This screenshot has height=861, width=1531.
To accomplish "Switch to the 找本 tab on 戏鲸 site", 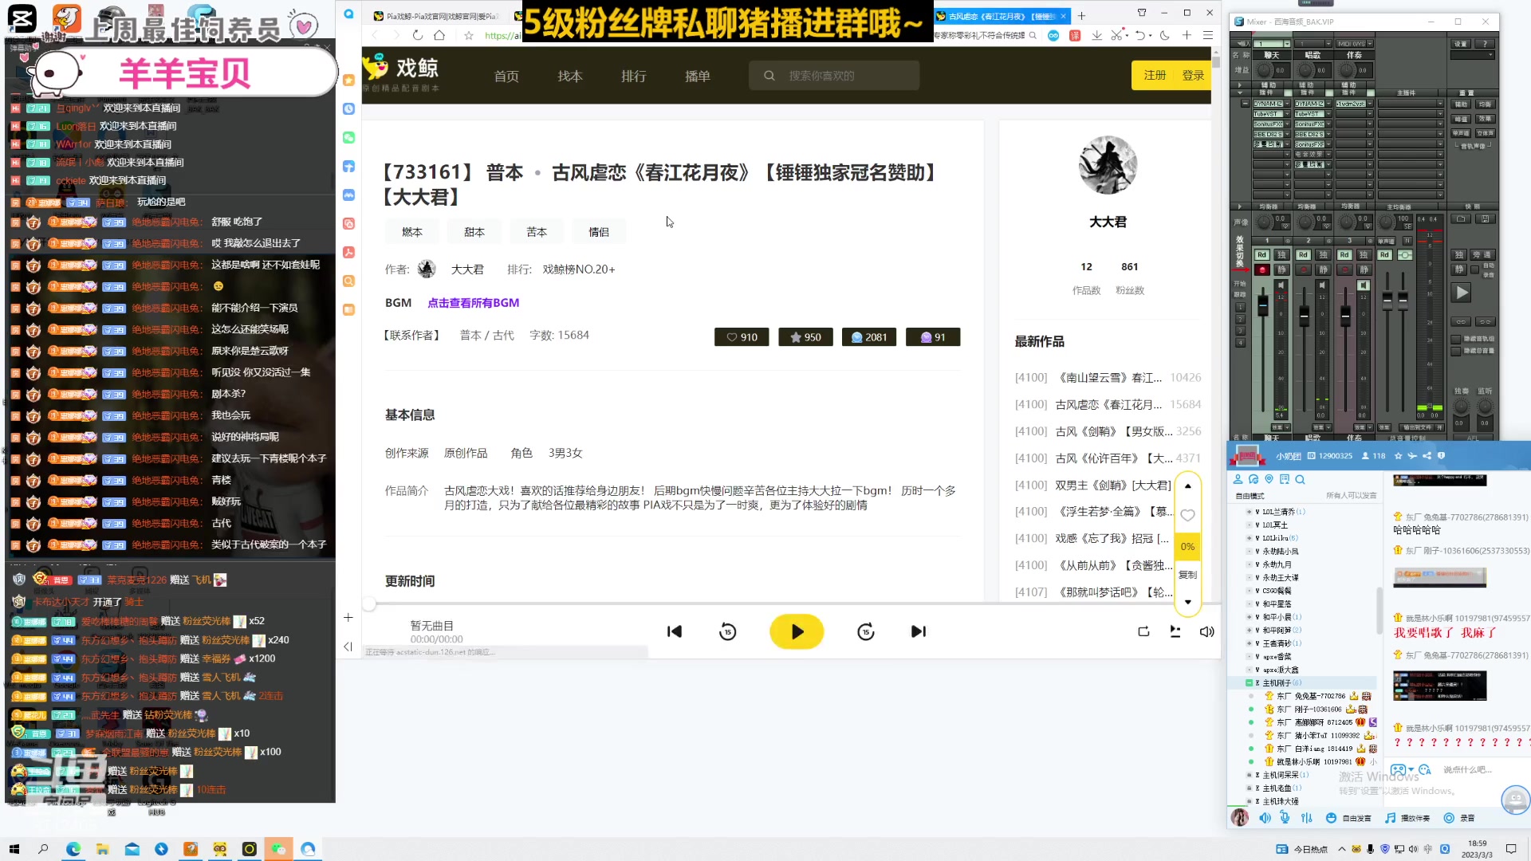I will pyautogui.click(x=569, y=76).
